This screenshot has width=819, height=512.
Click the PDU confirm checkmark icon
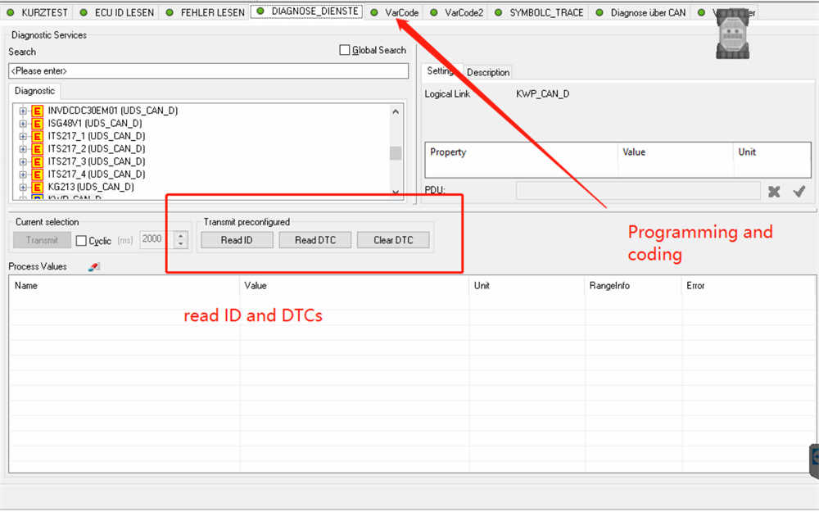click(x=799, y=191)
